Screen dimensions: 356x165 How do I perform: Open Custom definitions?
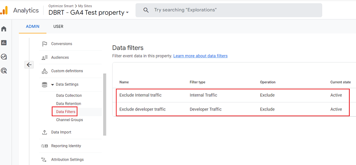pyautogui.click(x=67, y=71)
